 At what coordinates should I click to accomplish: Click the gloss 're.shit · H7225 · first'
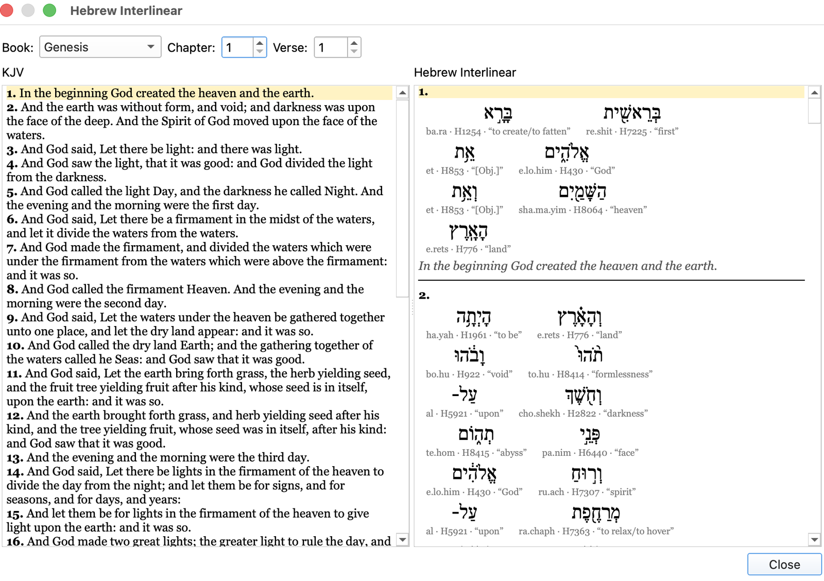[632, 131]
